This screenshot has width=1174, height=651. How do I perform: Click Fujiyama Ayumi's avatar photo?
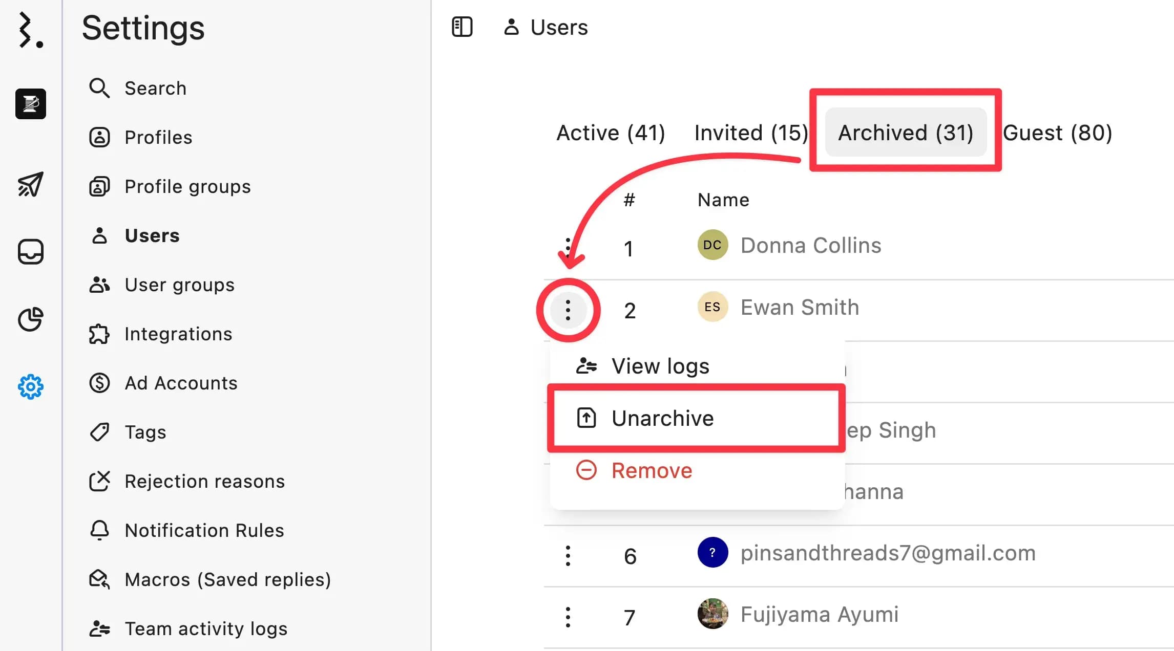[x=712, y=614]
